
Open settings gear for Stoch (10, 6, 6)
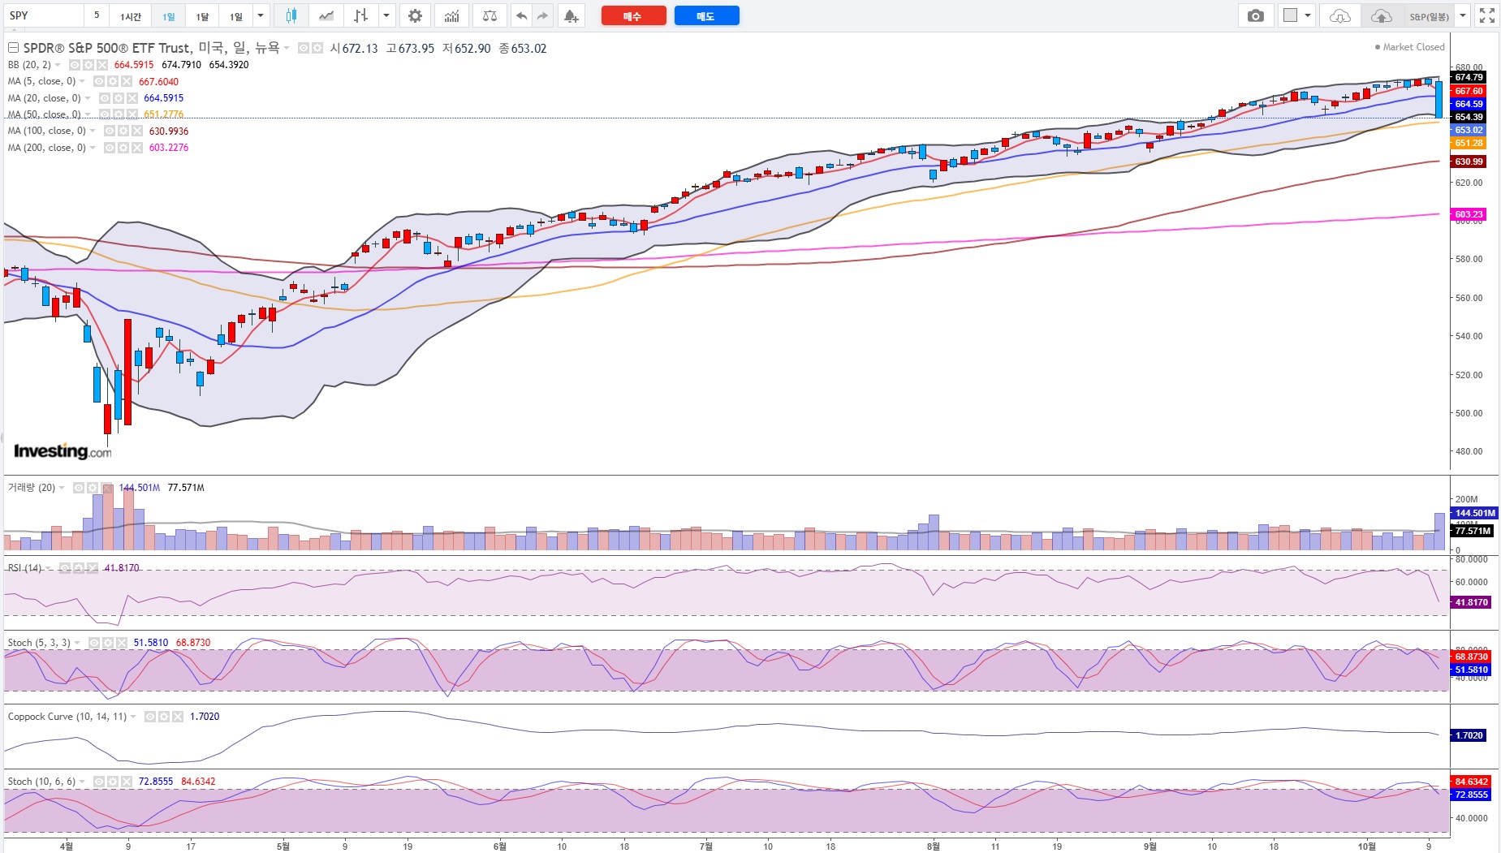click(x=113, y=782)
